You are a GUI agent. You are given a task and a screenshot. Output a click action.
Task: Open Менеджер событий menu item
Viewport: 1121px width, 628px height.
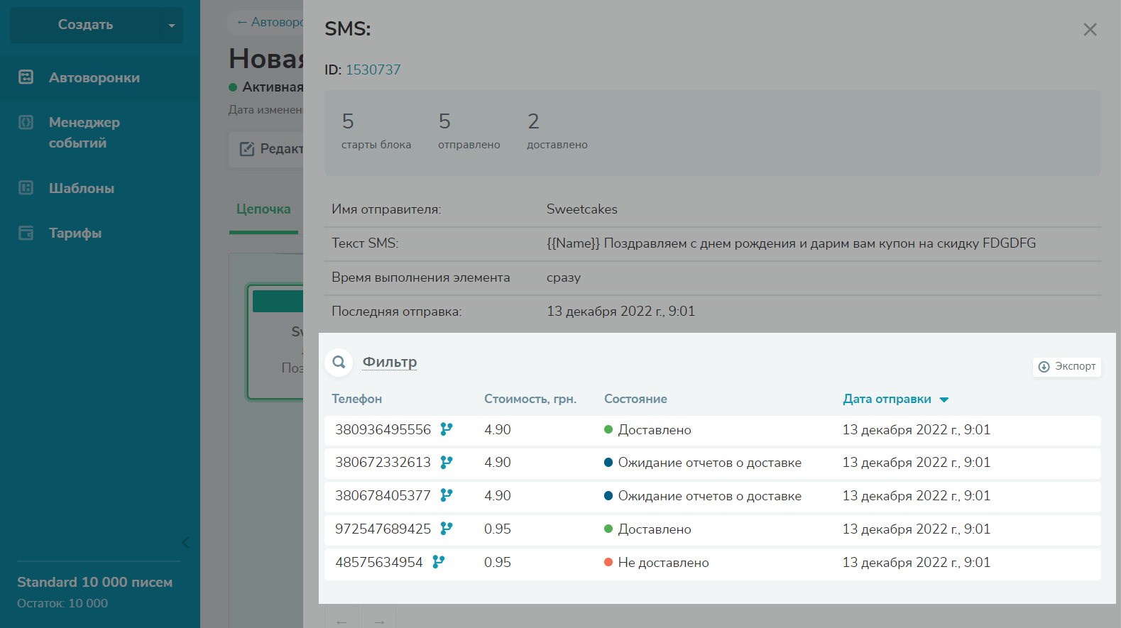tap(84, 133)
